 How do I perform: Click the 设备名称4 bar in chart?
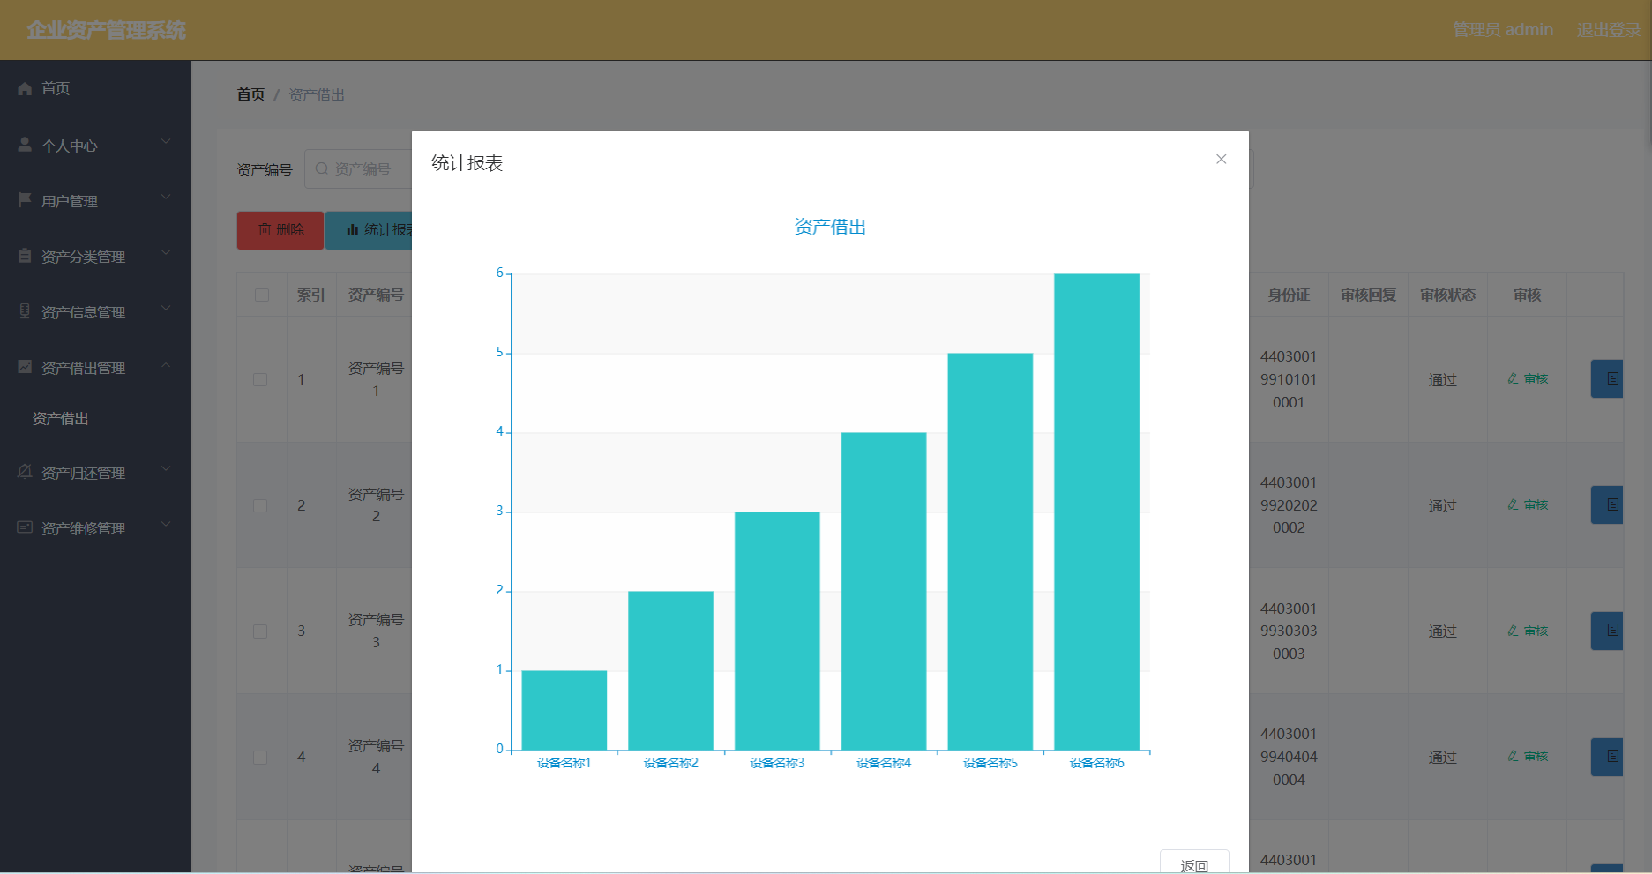pyautogui.click(x=884, y=591)
